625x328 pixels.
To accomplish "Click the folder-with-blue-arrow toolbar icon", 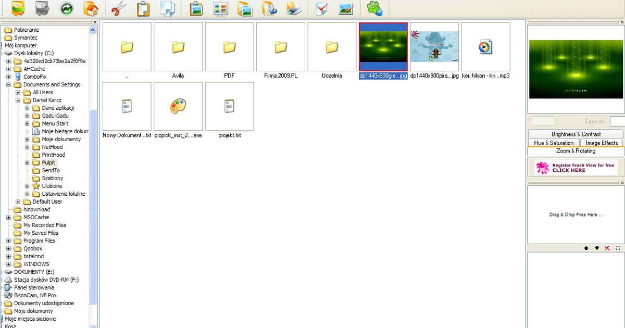I will (269, 8).
